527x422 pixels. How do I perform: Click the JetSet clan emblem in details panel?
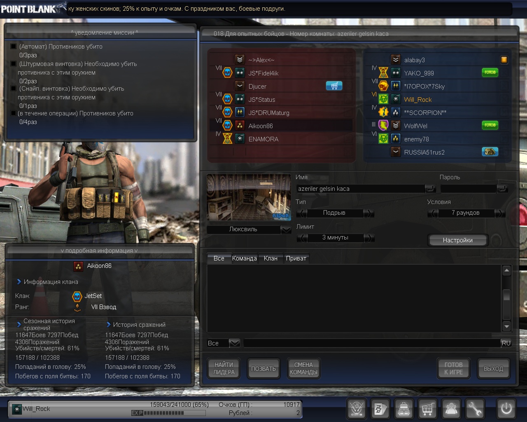pos(77,296)
